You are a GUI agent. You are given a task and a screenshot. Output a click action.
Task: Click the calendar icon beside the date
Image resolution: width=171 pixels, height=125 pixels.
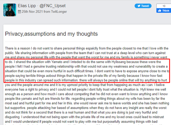(x=20, y=12)
